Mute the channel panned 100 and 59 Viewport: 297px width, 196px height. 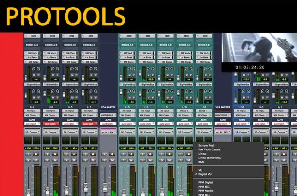tap(169, 160)
